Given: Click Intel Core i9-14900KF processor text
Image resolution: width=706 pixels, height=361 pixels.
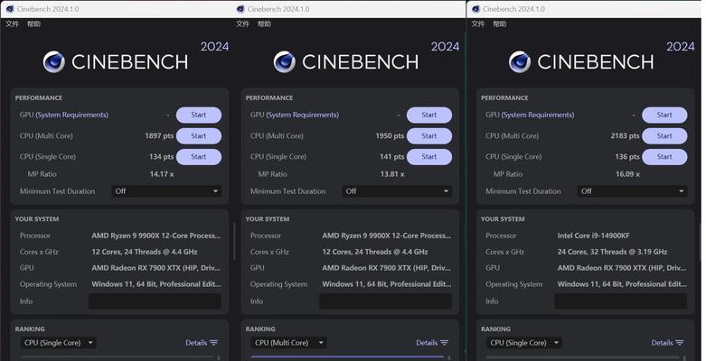Looking at the screenshot, I should pos(593,236).
